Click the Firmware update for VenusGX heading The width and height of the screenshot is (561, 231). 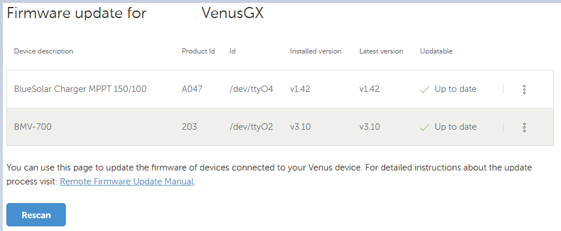(135, 13)
